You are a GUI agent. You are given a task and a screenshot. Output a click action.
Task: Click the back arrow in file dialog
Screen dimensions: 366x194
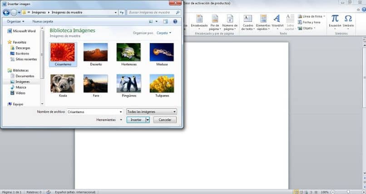6,13
